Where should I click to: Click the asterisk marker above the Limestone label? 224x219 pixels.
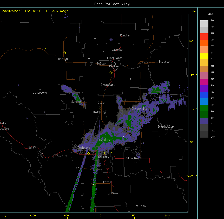[x=40, y=90]
